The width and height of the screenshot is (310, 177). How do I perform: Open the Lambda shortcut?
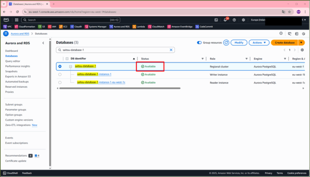coord(139,27)
